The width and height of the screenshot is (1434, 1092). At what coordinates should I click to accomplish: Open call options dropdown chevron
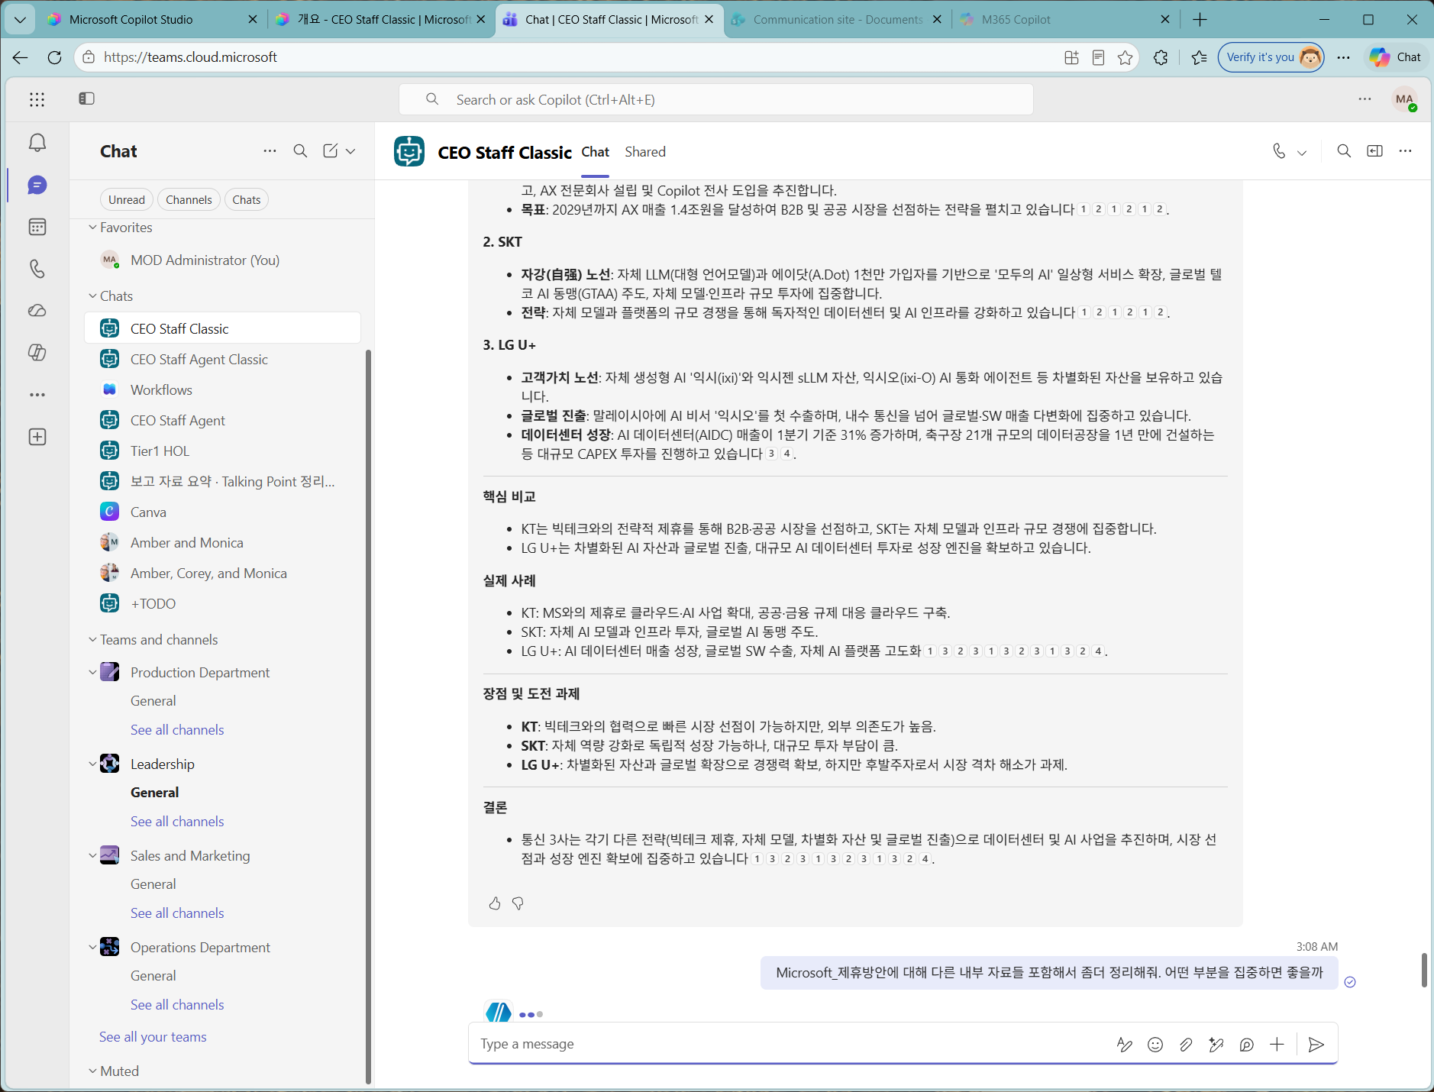point(1303,152)
